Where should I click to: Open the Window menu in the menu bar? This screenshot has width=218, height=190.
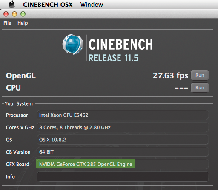pos(92,5)
